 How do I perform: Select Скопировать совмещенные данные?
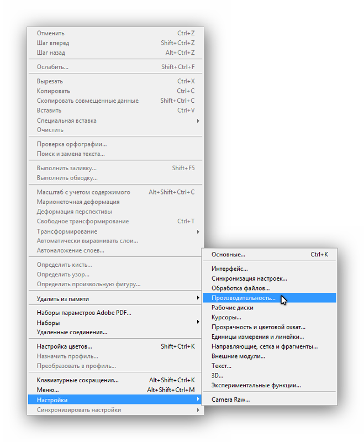[115, 101]
